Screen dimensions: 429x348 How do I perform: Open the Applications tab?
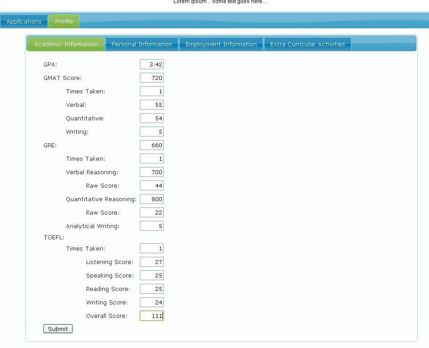24,22
